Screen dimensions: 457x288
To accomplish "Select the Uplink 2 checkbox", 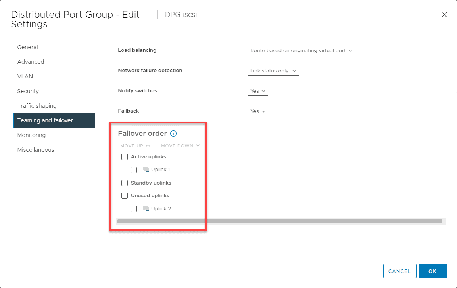I will 134,209.
